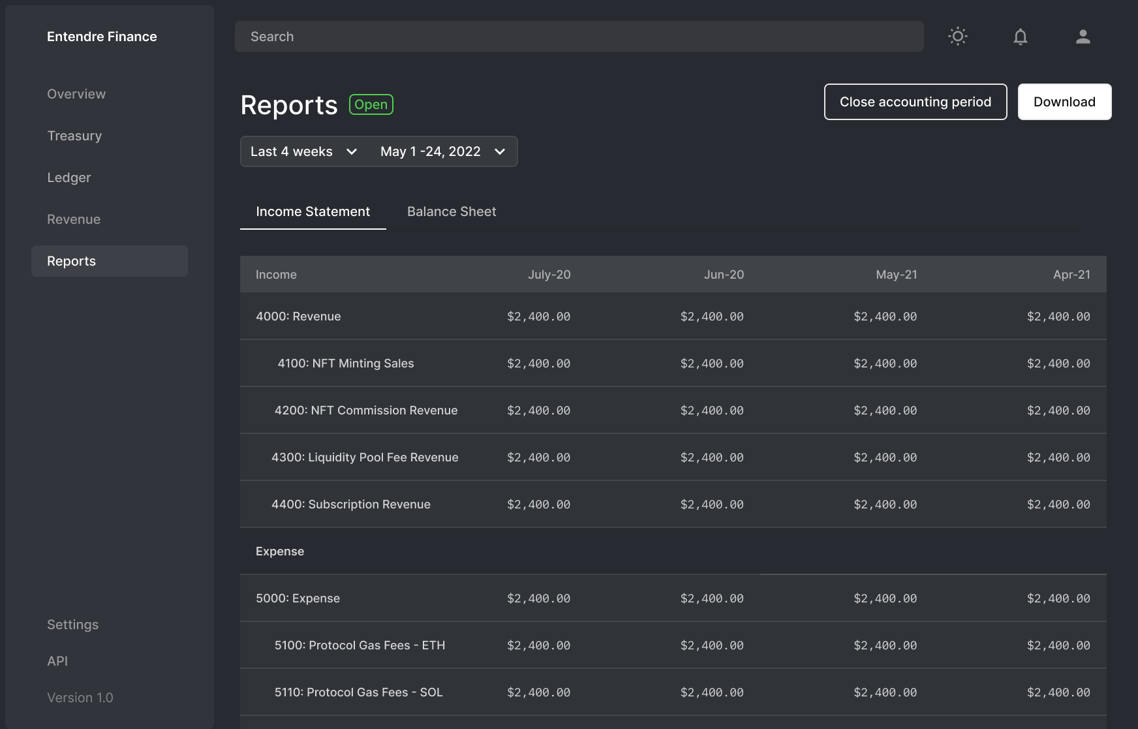This screenshot has width=1138, height=729.
Task: Select the Income Statement tab
Action: point(313,211)
